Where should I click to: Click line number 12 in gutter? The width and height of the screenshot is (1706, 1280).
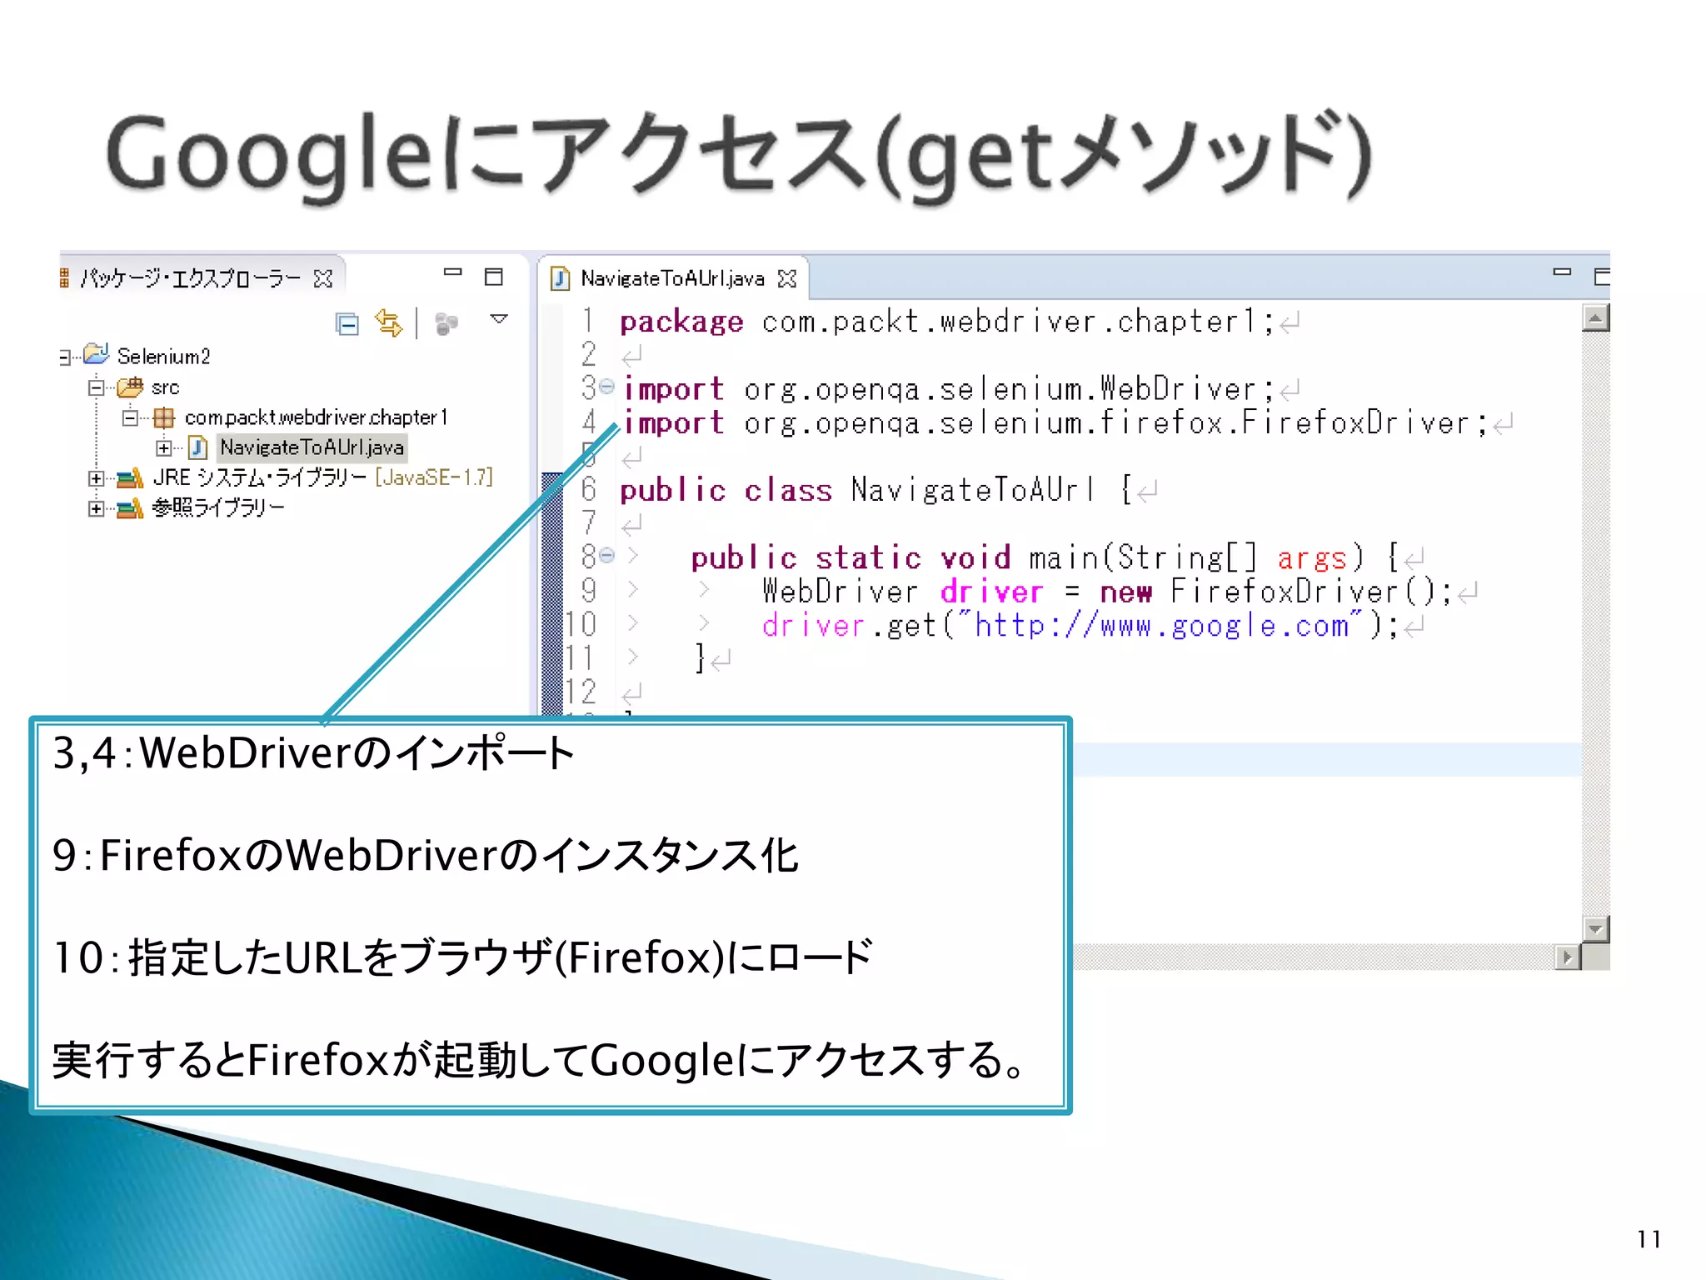point(581,692)
